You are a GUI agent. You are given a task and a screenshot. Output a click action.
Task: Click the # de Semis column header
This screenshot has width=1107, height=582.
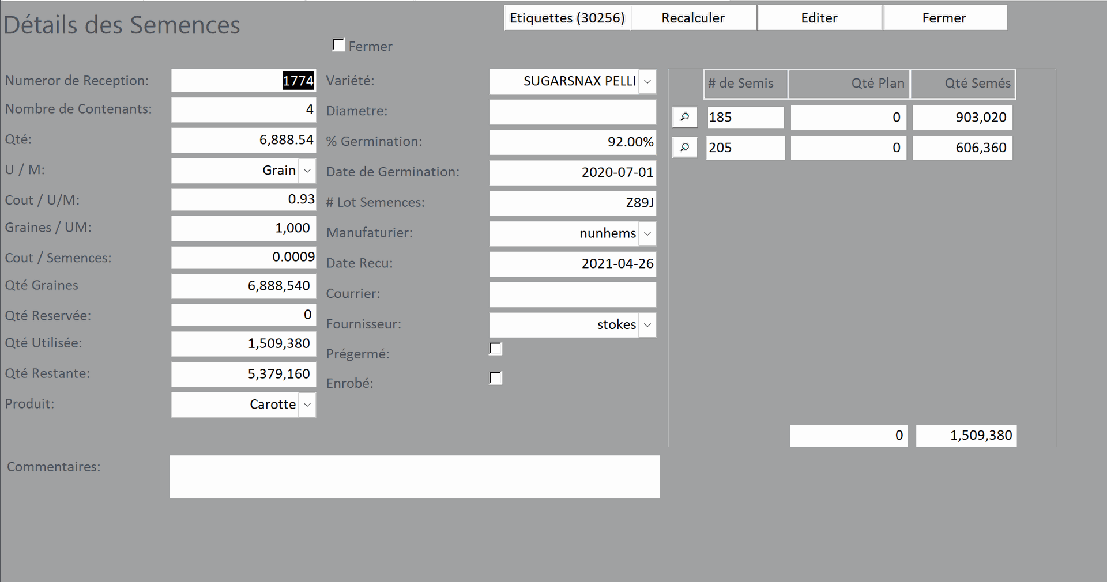pyautogui.click(x=745, y=84)
